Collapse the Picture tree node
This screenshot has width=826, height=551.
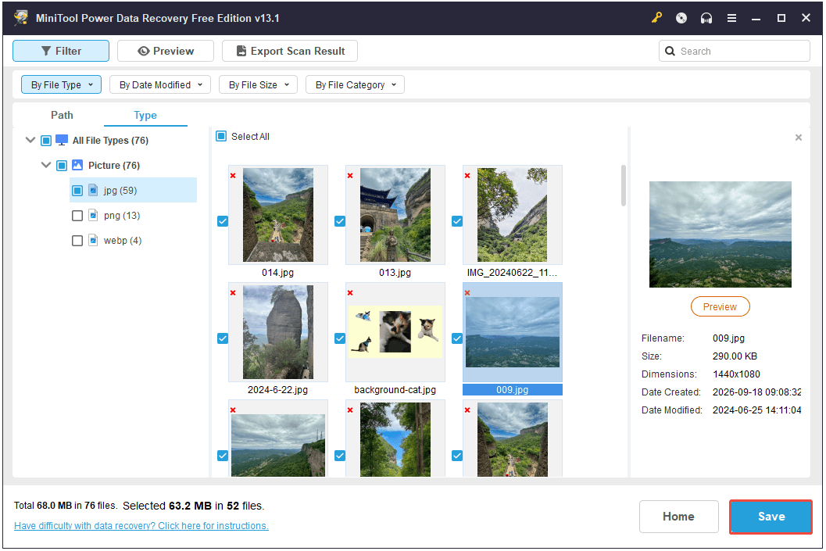[x=46, y=165]
